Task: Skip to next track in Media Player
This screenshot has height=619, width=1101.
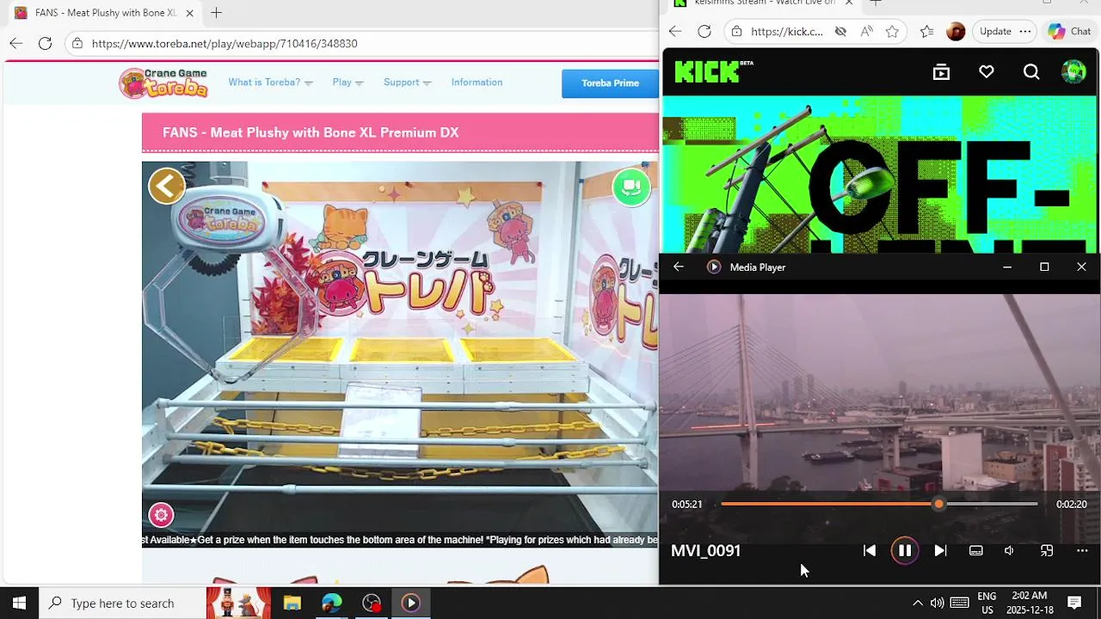Action: (940, 551)
